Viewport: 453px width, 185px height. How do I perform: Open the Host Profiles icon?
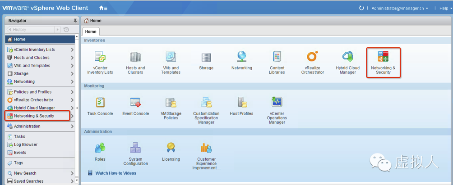pyautogui.click(x=241, y=102)
